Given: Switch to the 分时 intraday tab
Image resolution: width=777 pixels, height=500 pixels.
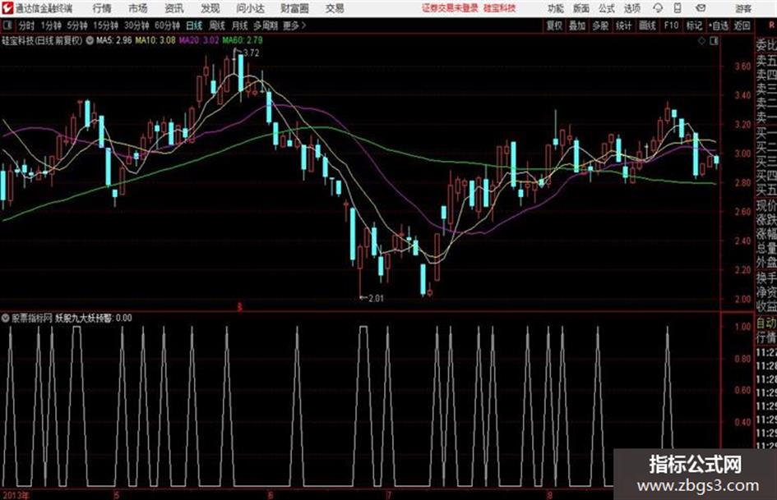Looking at the screenshot, I should pos(27,25).
